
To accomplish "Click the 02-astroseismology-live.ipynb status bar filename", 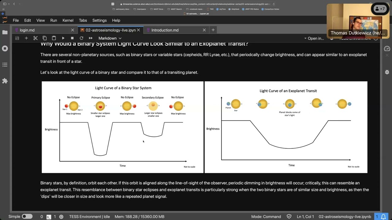I will (x=345, y=217).
